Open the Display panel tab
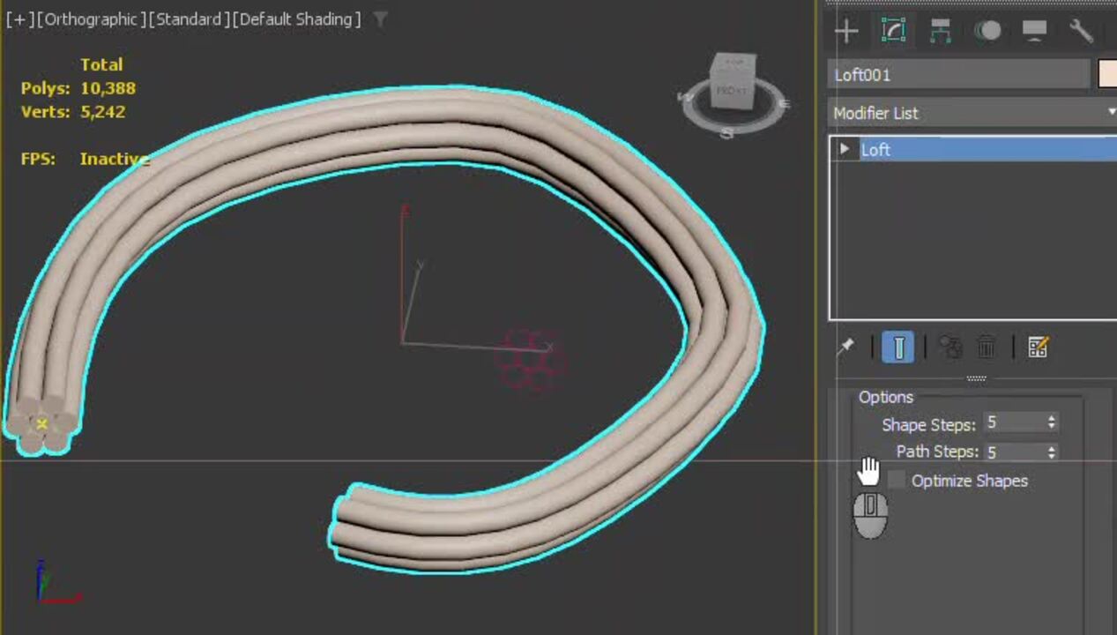1117x635 pixels. 1034,32
